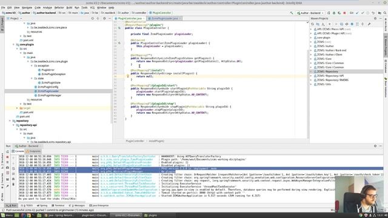The width and height of the screenshot is (388, 218).
Task: Switch to PluginController.java editor tab
Action: [x=130, y=19]
